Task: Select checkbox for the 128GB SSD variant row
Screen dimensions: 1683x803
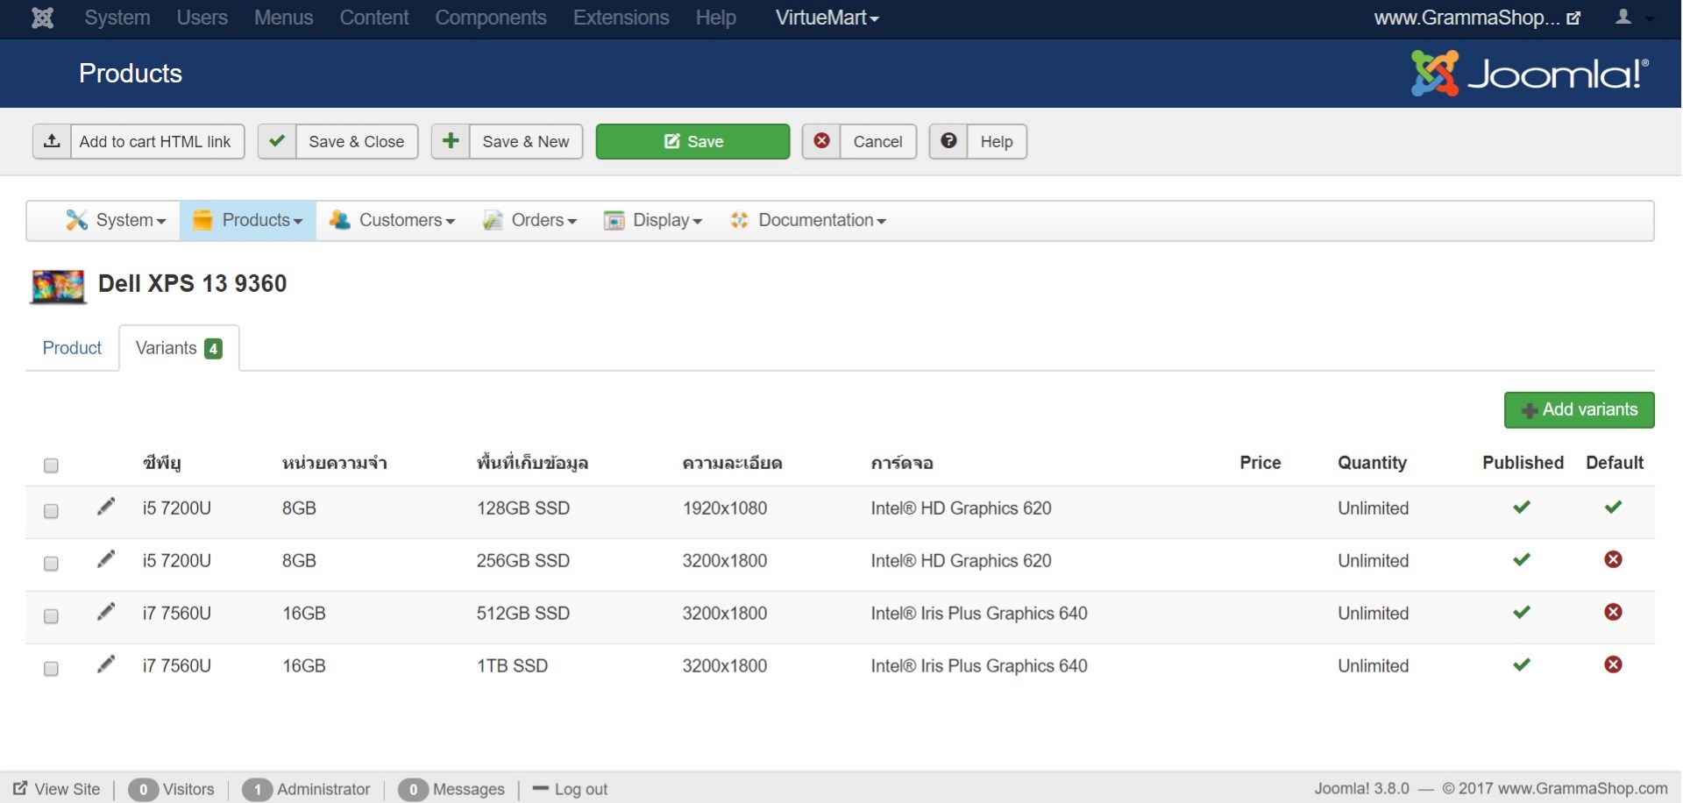Action: (51, 511)
